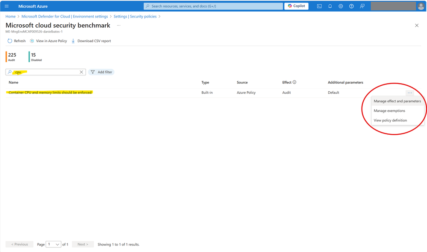Open Cloud Shell from the top bar
Viewport: 427px width, 252px height.
[319, 6]
